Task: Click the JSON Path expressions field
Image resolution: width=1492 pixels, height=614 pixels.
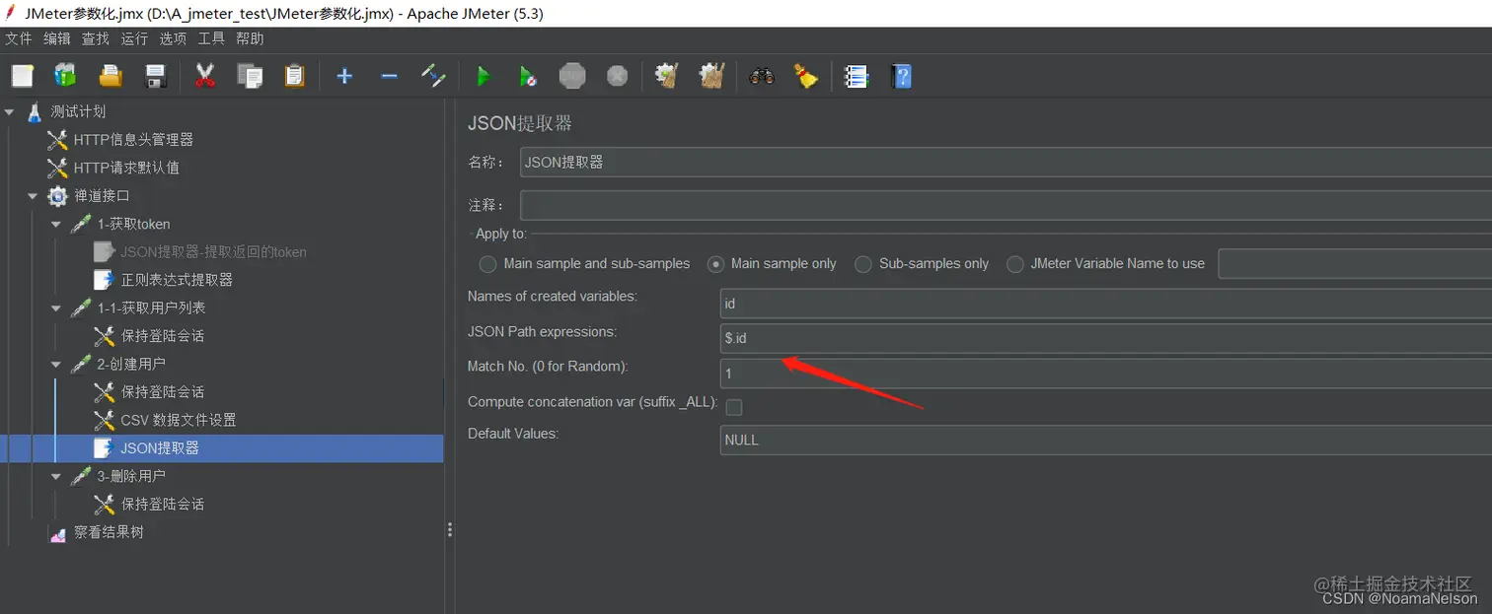Action: tap(1106, 339)
